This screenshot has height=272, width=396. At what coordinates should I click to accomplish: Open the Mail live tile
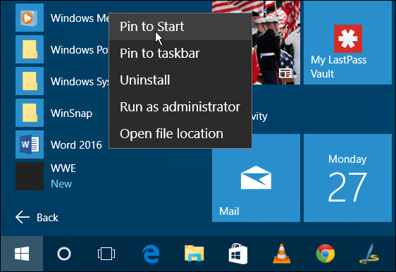[256, 178]
